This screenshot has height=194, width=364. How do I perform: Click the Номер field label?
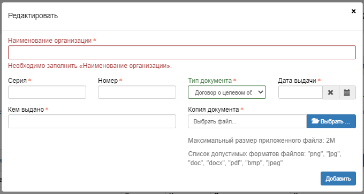[108, 81]
